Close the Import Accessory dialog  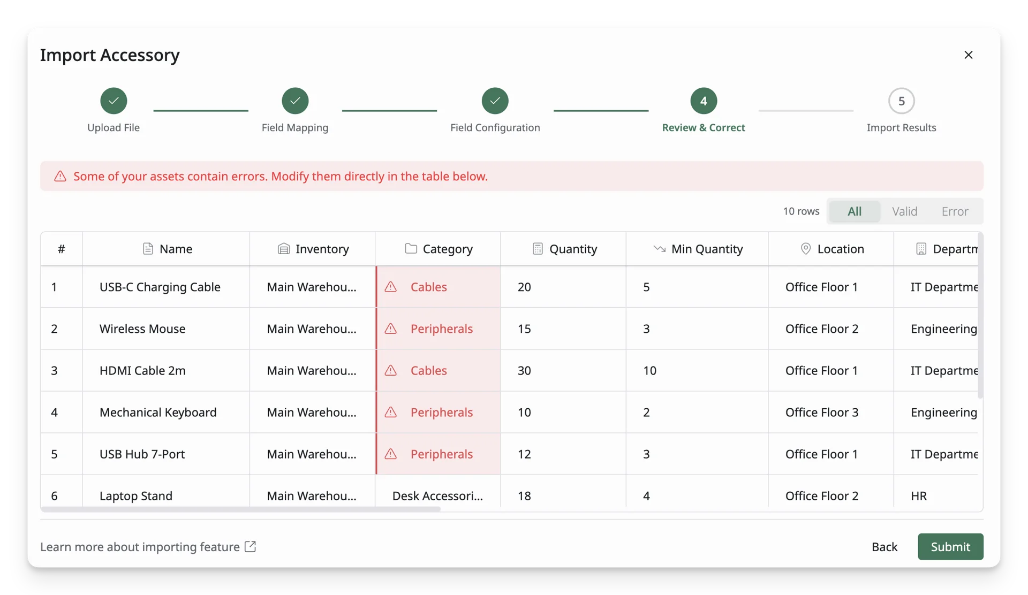968,55
